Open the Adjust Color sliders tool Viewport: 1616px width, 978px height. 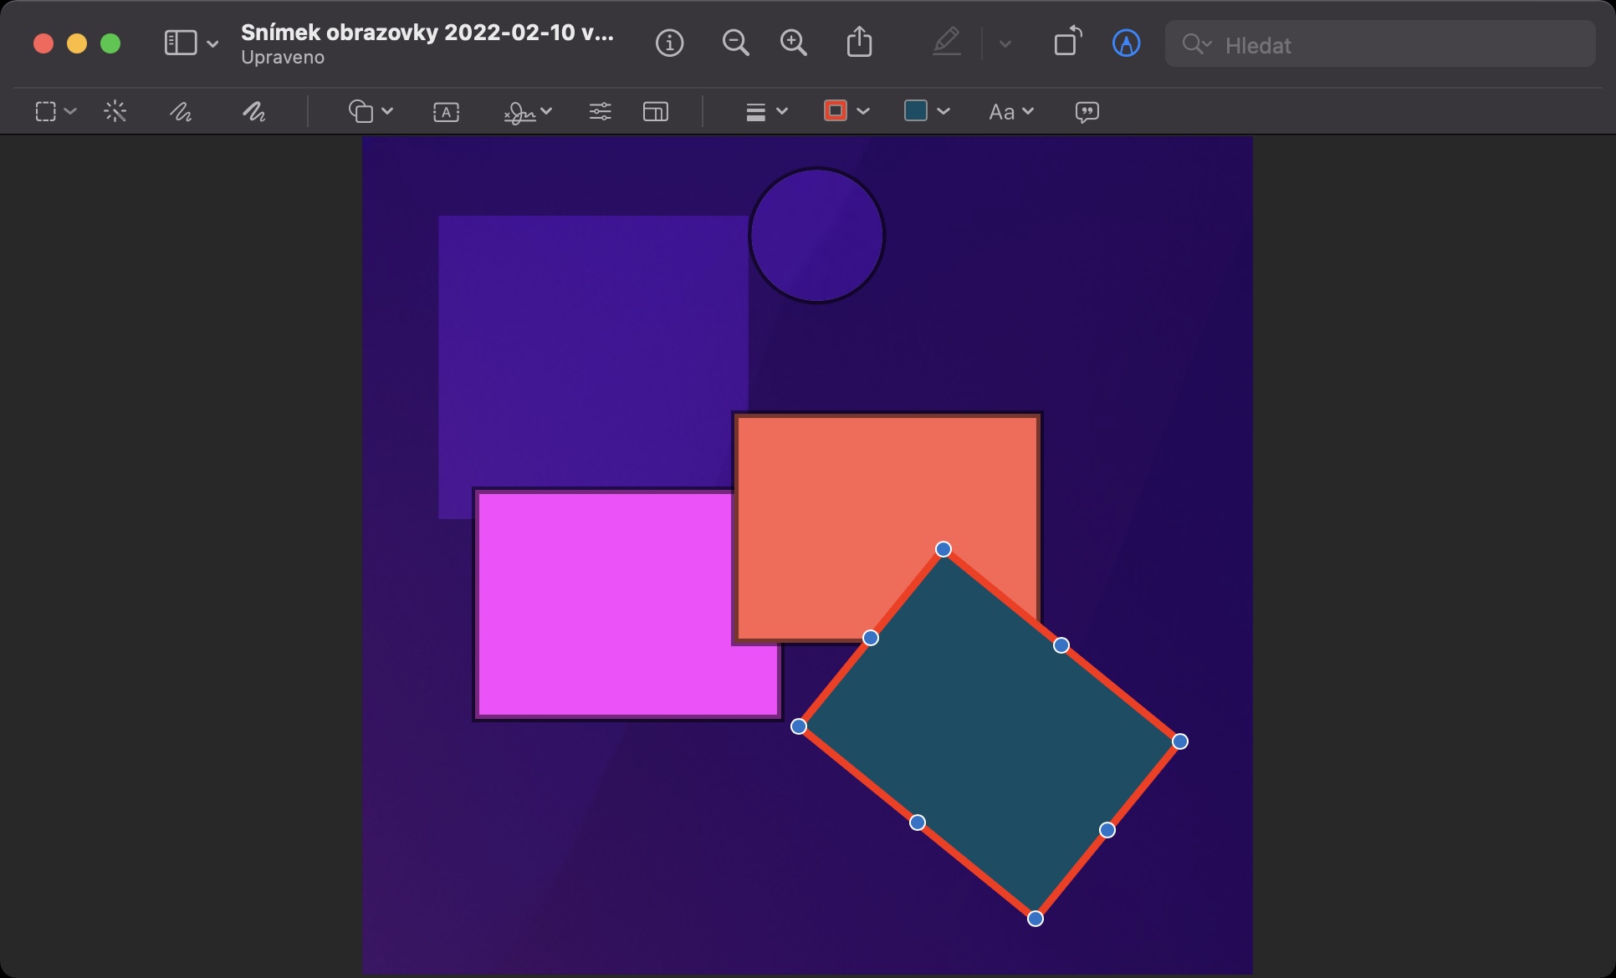pyautogui.click(x=600, y=111)
